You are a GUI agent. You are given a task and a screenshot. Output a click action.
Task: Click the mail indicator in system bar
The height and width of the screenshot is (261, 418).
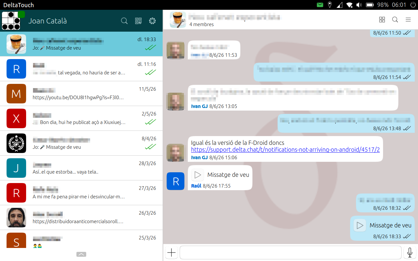click(320, 5)
